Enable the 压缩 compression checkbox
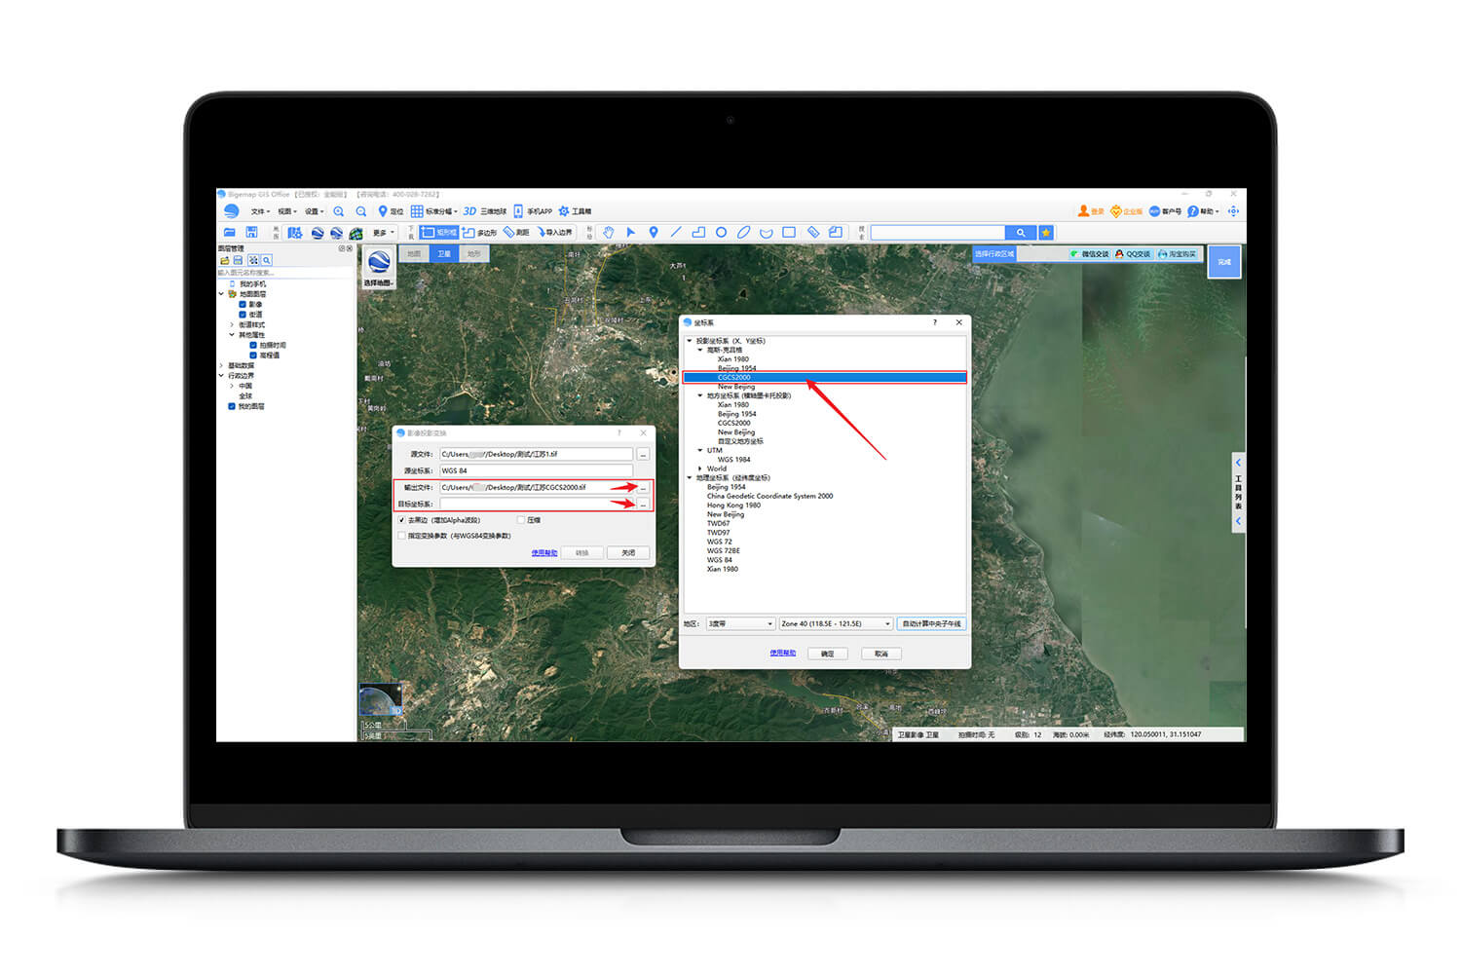 (x=521, y=520)
